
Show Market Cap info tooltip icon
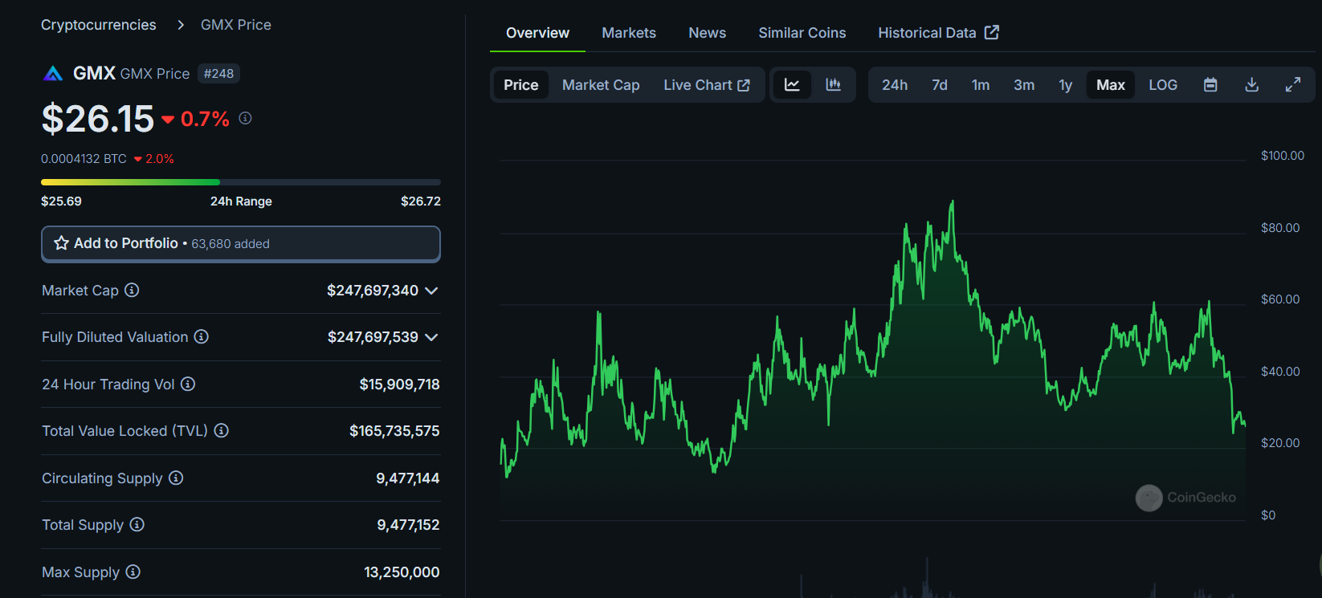pos(132,290)
